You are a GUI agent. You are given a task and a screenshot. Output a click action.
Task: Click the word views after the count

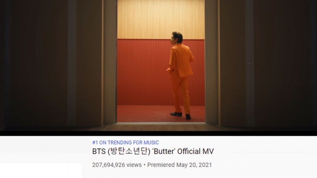(134, 165)
